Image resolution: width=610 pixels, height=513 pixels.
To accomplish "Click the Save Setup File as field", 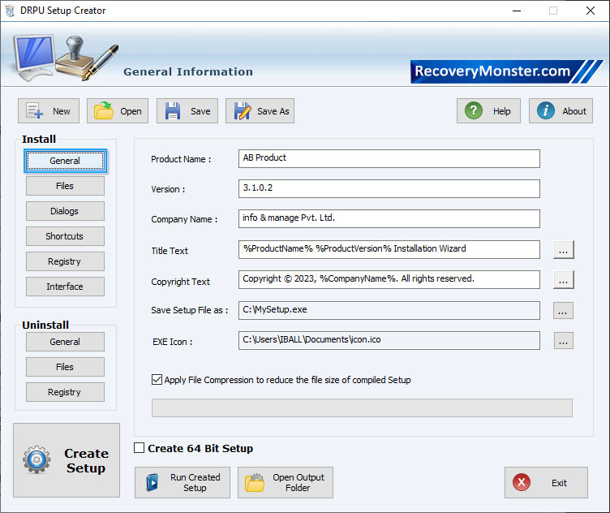I will [389, 311].
